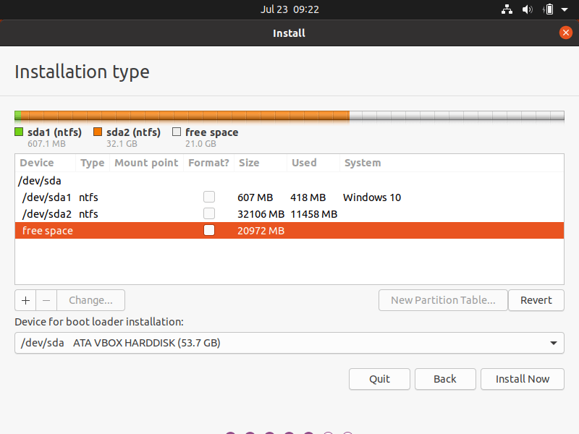Screen dimensions: 579x434
Task: Open the system menu arrow in top bar
Action: (565, 9)
